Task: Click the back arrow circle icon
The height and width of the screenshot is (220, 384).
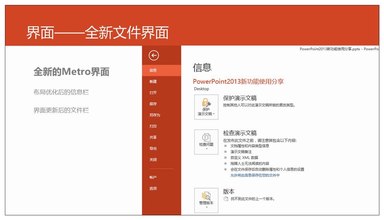Action: point(154,55)
